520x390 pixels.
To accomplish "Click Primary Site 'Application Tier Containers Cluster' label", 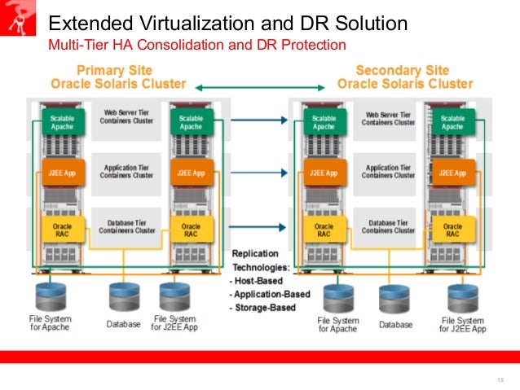I will (126, 171).
